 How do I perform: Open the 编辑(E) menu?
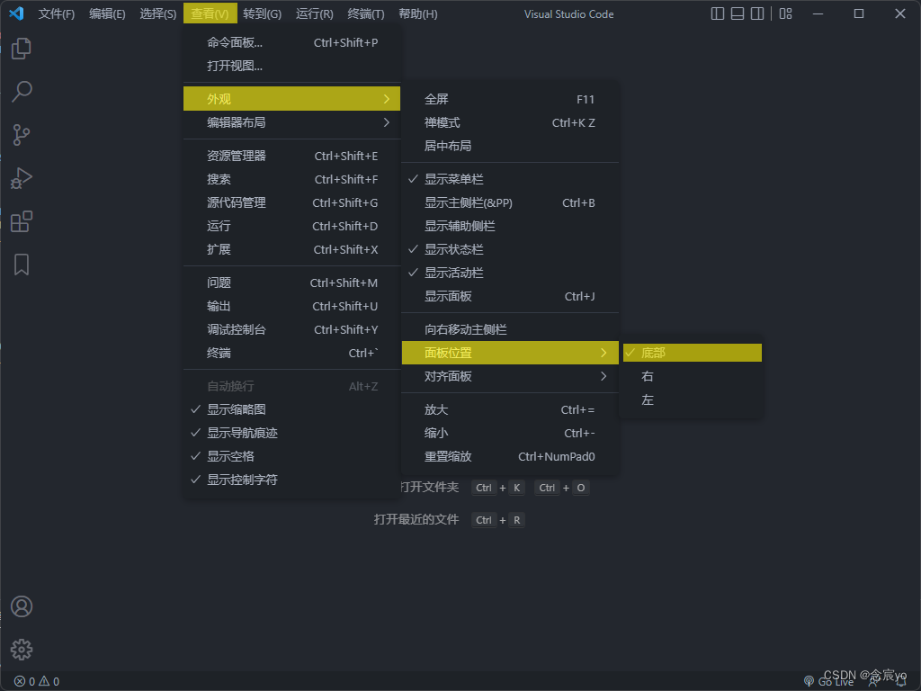107,13
